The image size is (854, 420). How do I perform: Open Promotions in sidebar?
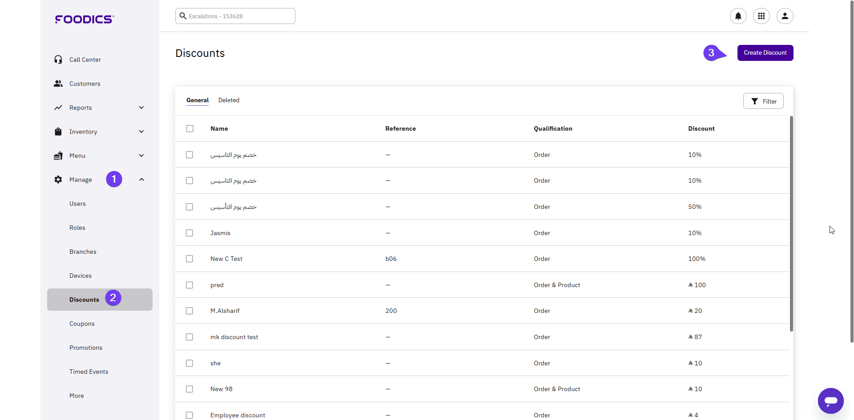pyautogui.click(x=86, y=348)
